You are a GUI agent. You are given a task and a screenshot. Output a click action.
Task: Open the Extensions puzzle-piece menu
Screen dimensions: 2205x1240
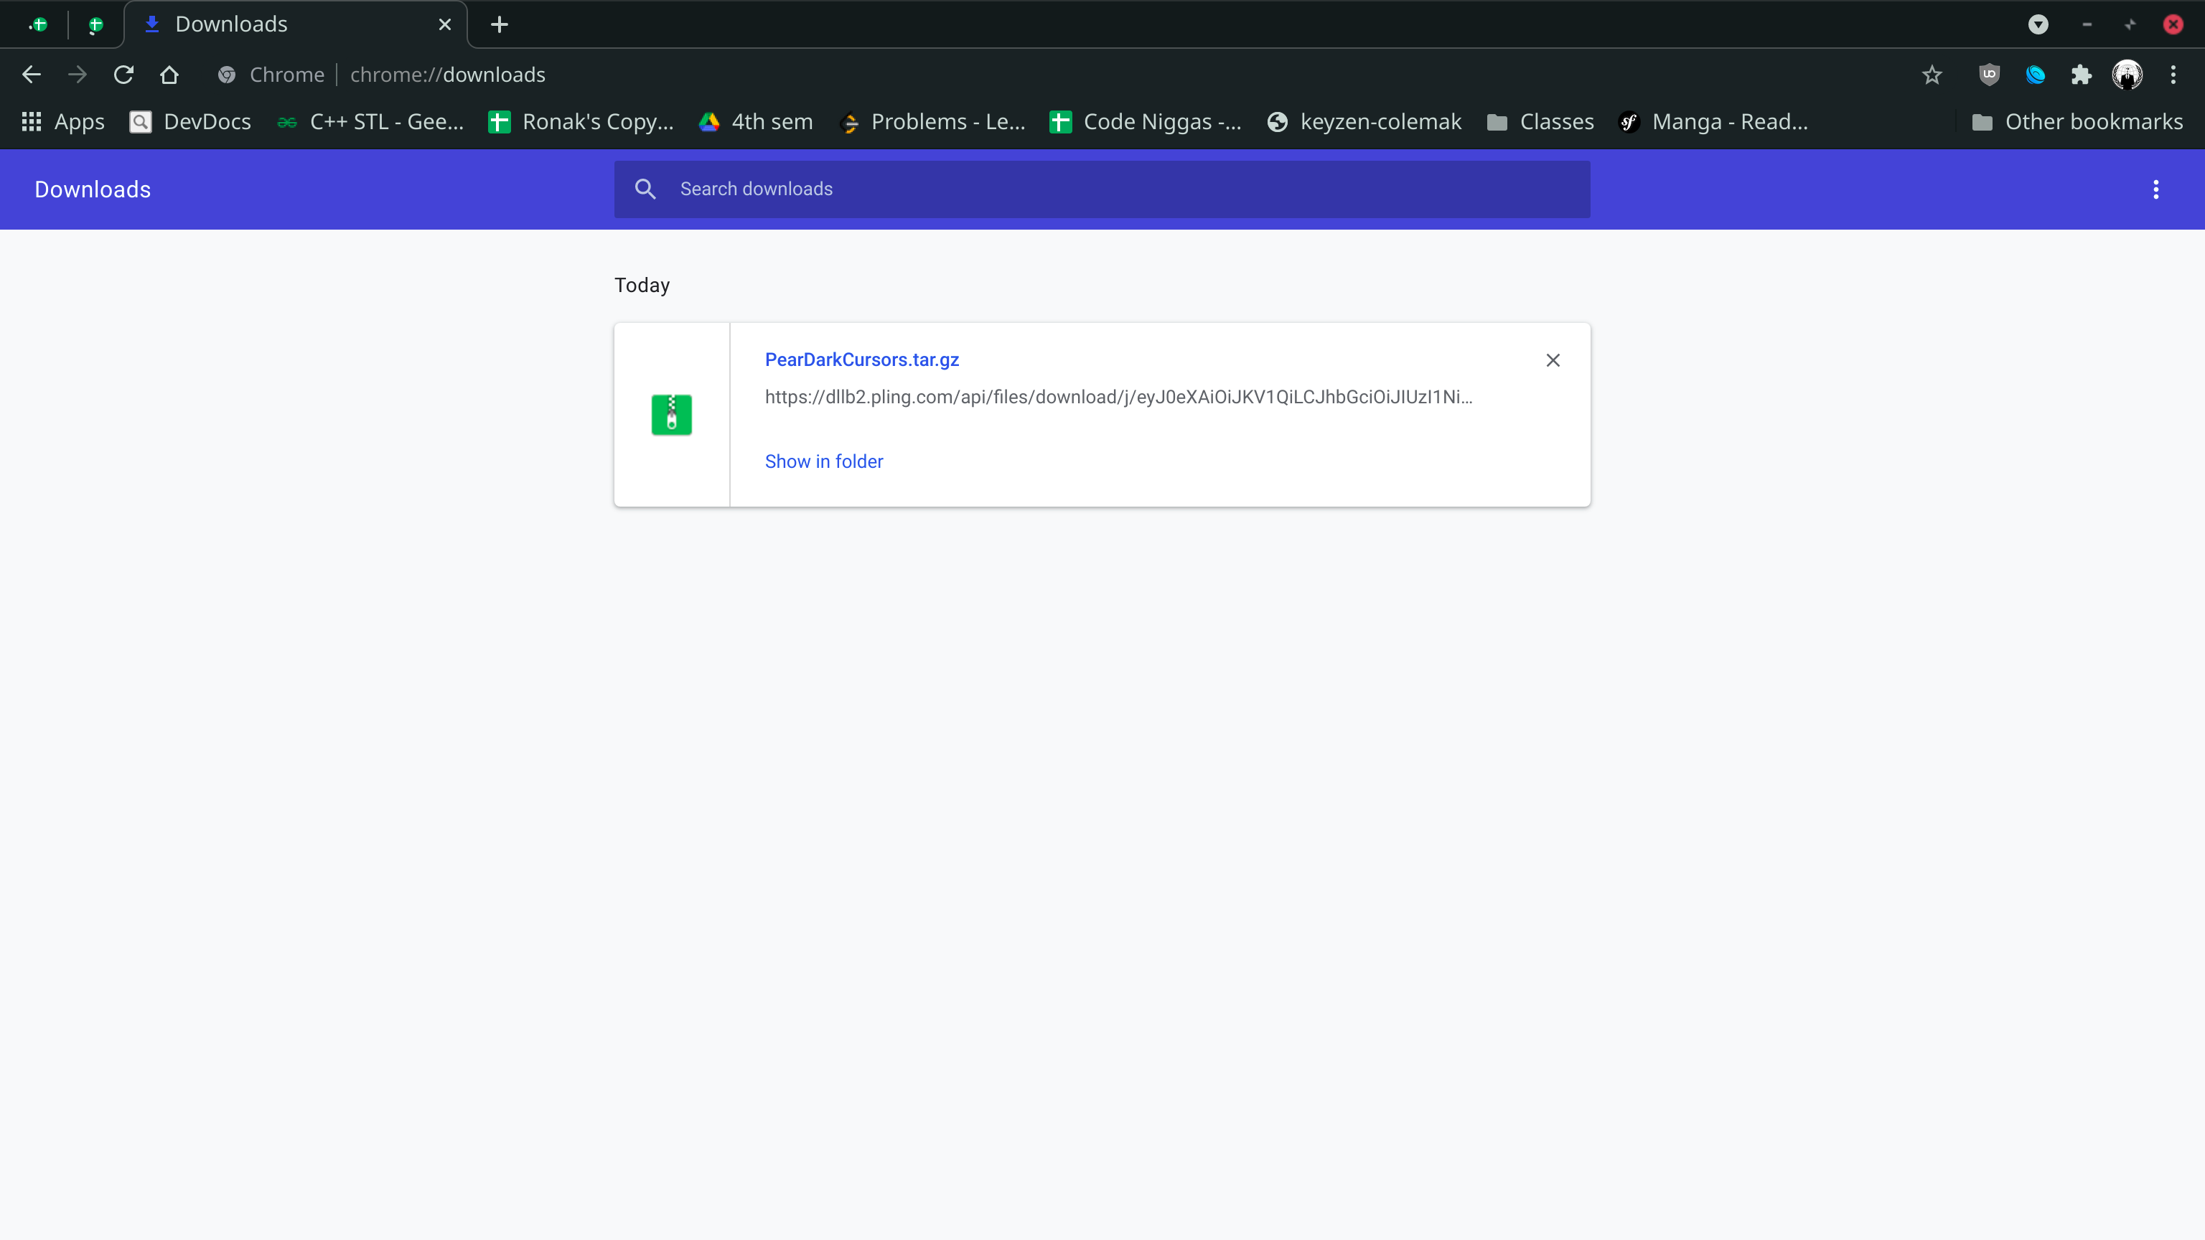2082,75
